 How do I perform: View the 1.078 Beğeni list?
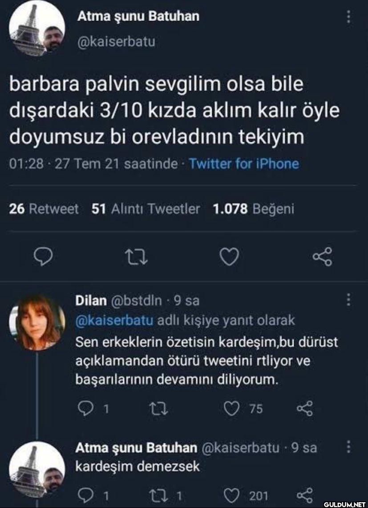[254, 209]
